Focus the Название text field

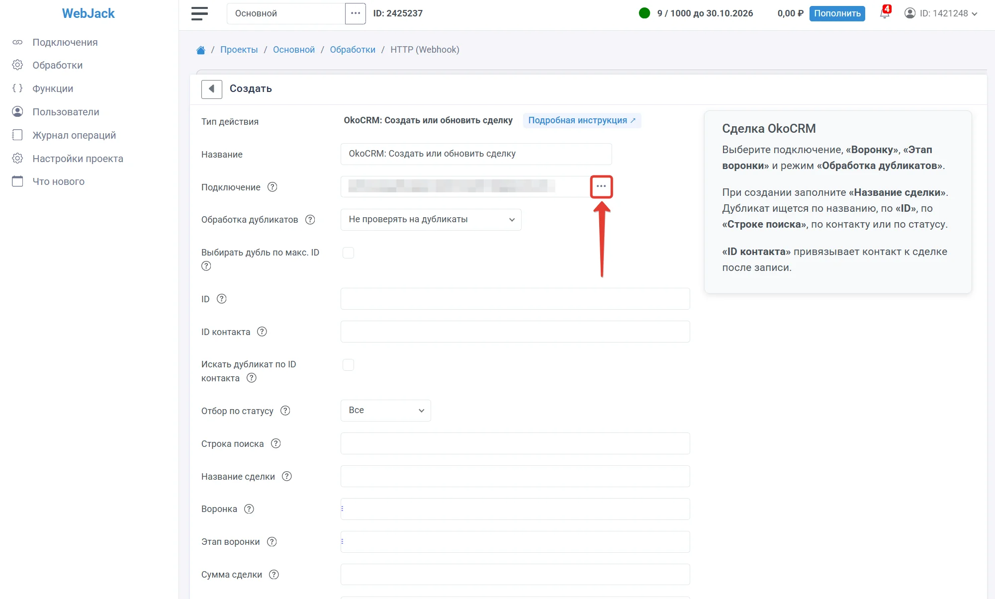coord(476,154)
